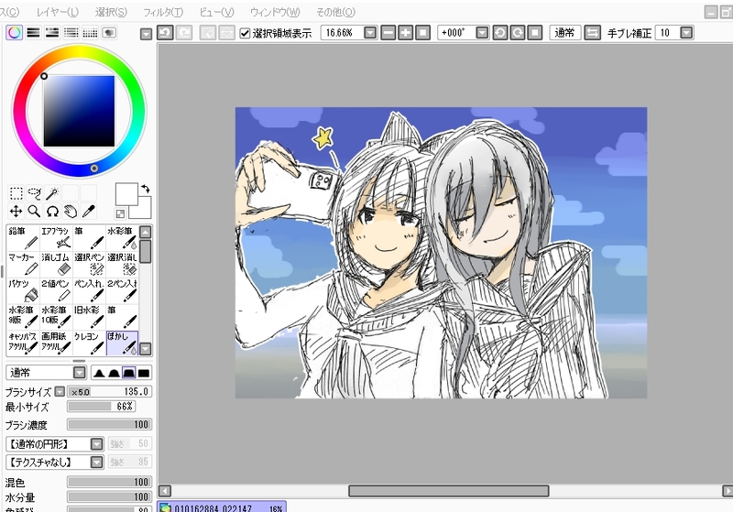The height and width of the screenshot is (512, 733).
Task: Toggle the RGB slider panel
Action: 33,32
